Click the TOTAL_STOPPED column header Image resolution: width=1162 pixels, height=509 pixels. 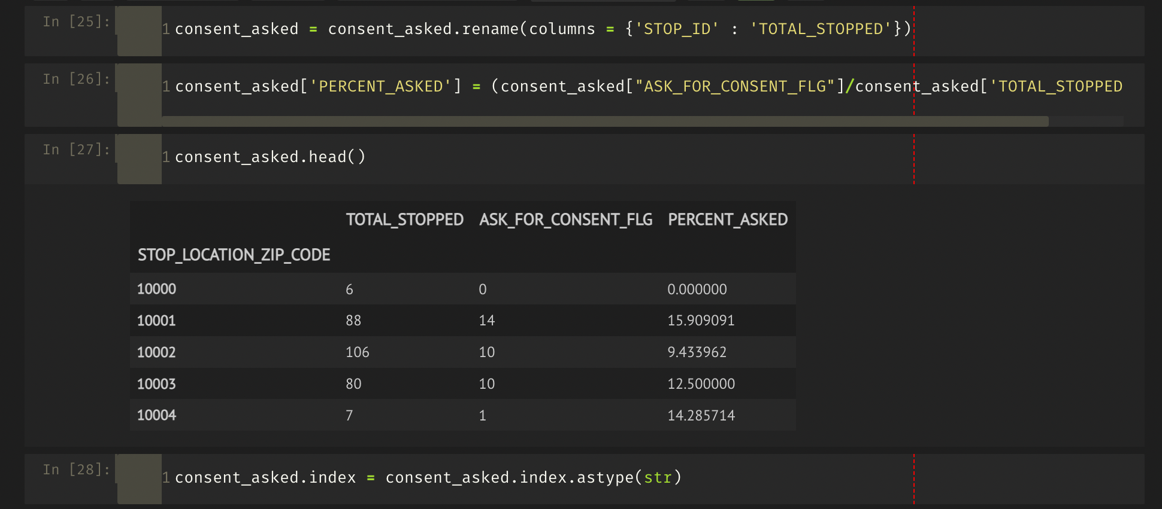[x=404, y=220]
